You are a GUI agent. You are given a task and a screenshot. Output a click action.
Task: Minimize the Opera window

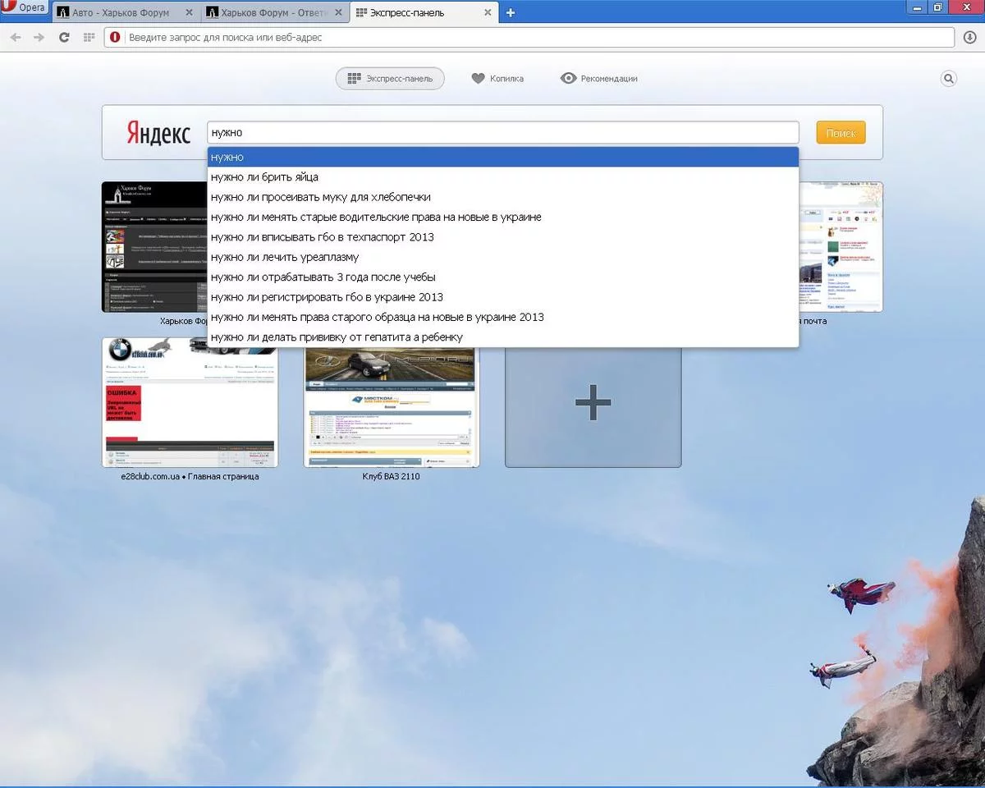[x=919, y=7]
